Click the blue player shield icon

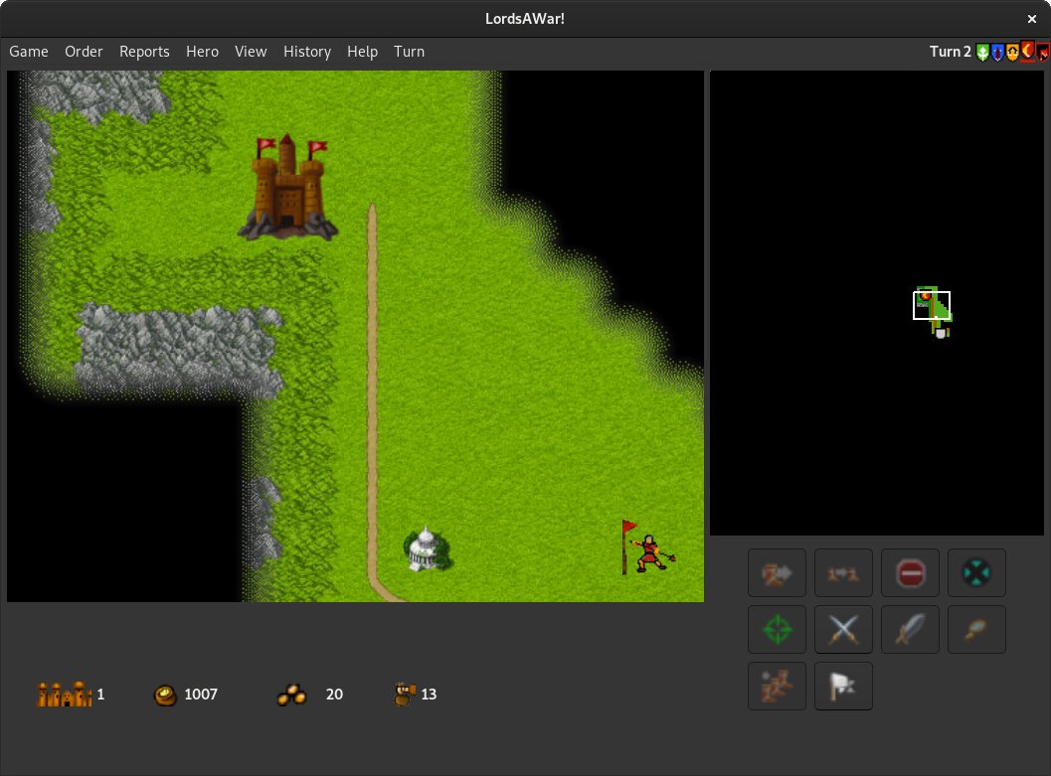[x=997, y=53]
